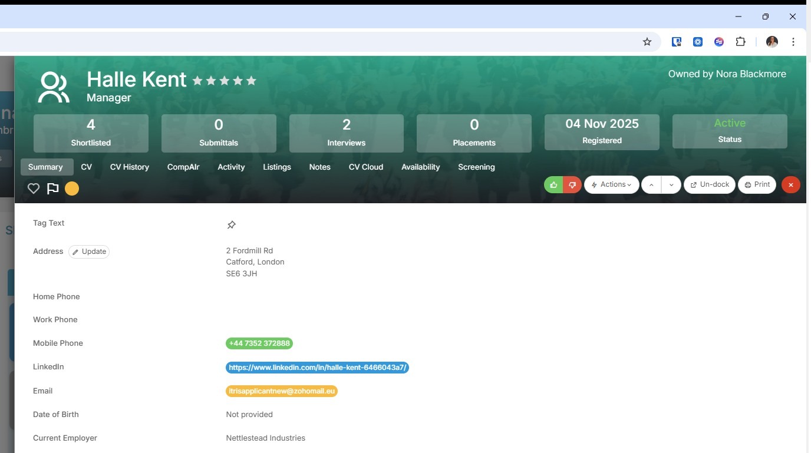
Task: Click the Active Status tile
Action: coord(730,131)
